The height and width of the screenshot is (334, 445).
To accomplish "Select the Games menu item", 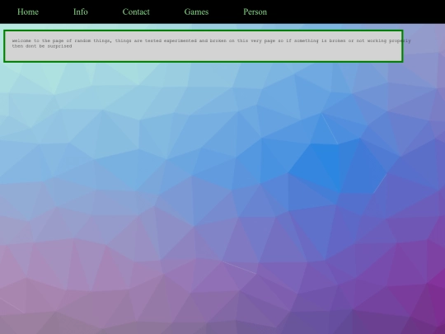I will 196,12.
